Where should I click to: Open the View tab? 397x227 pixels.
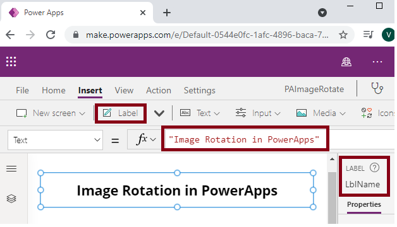pos(124,90)
